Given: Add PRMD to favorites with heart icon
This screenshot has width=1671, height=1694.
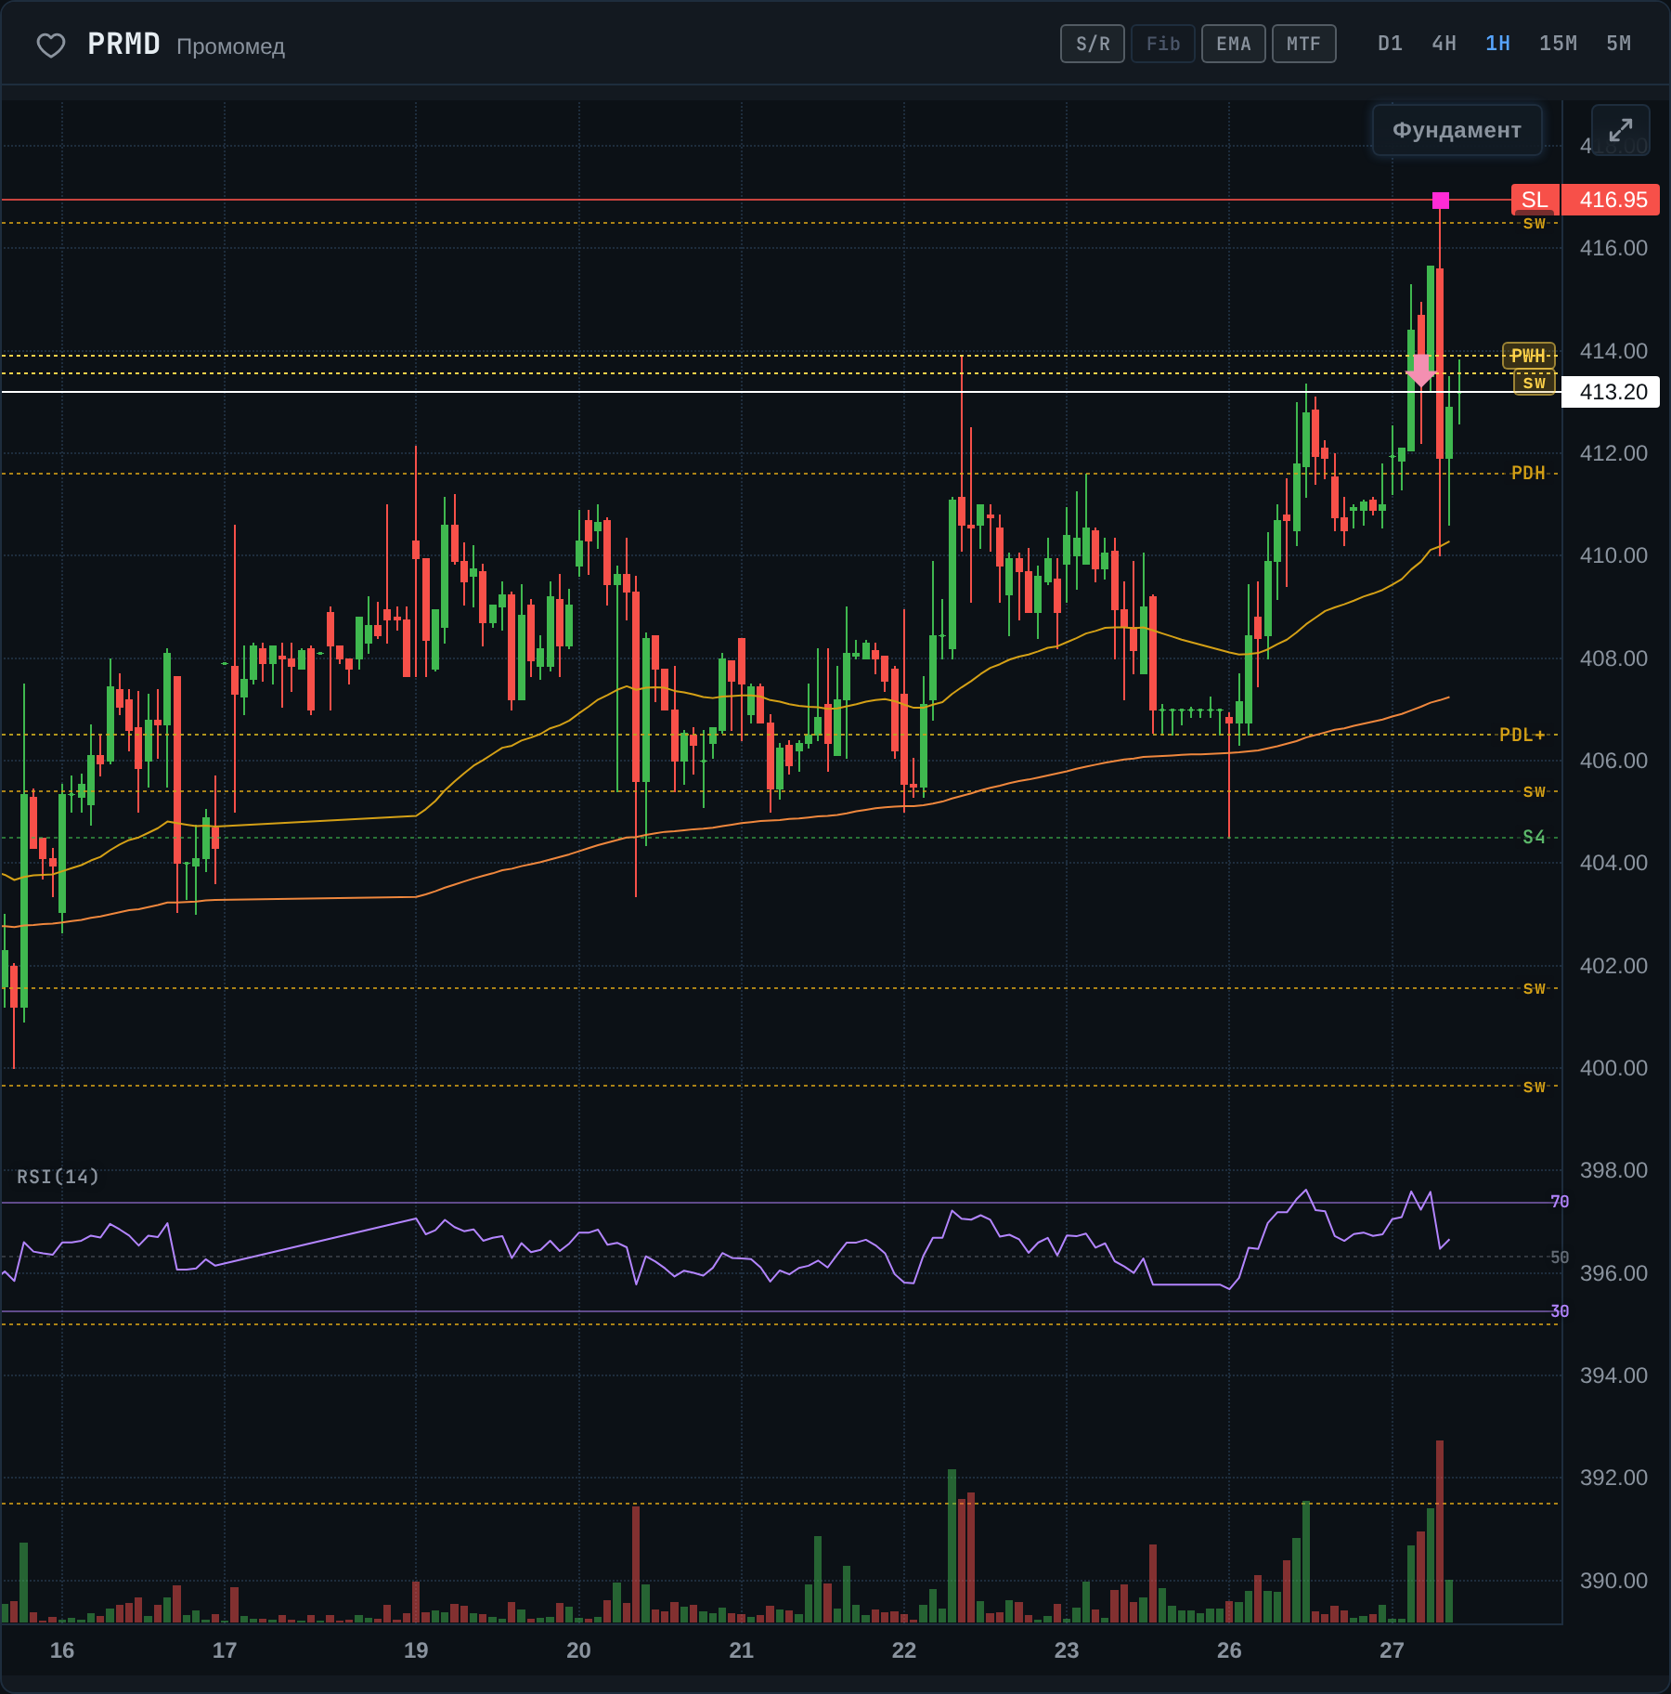Looking at the screenshot, I should [x=51, y=45].
